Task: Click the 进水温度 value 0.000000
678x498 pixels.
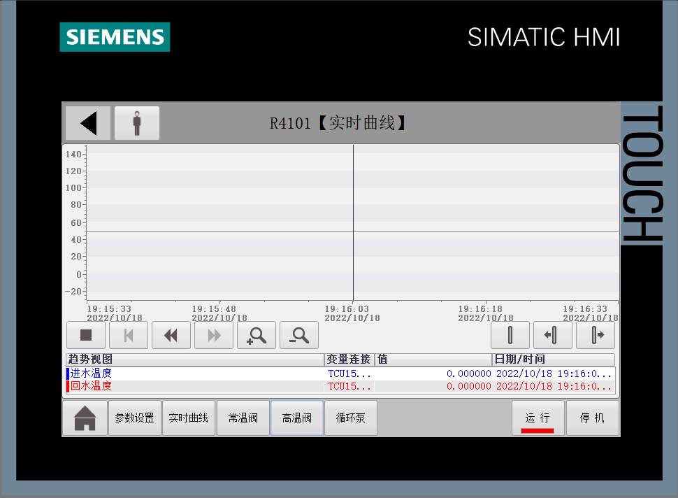Action: [x=469, y=373]
